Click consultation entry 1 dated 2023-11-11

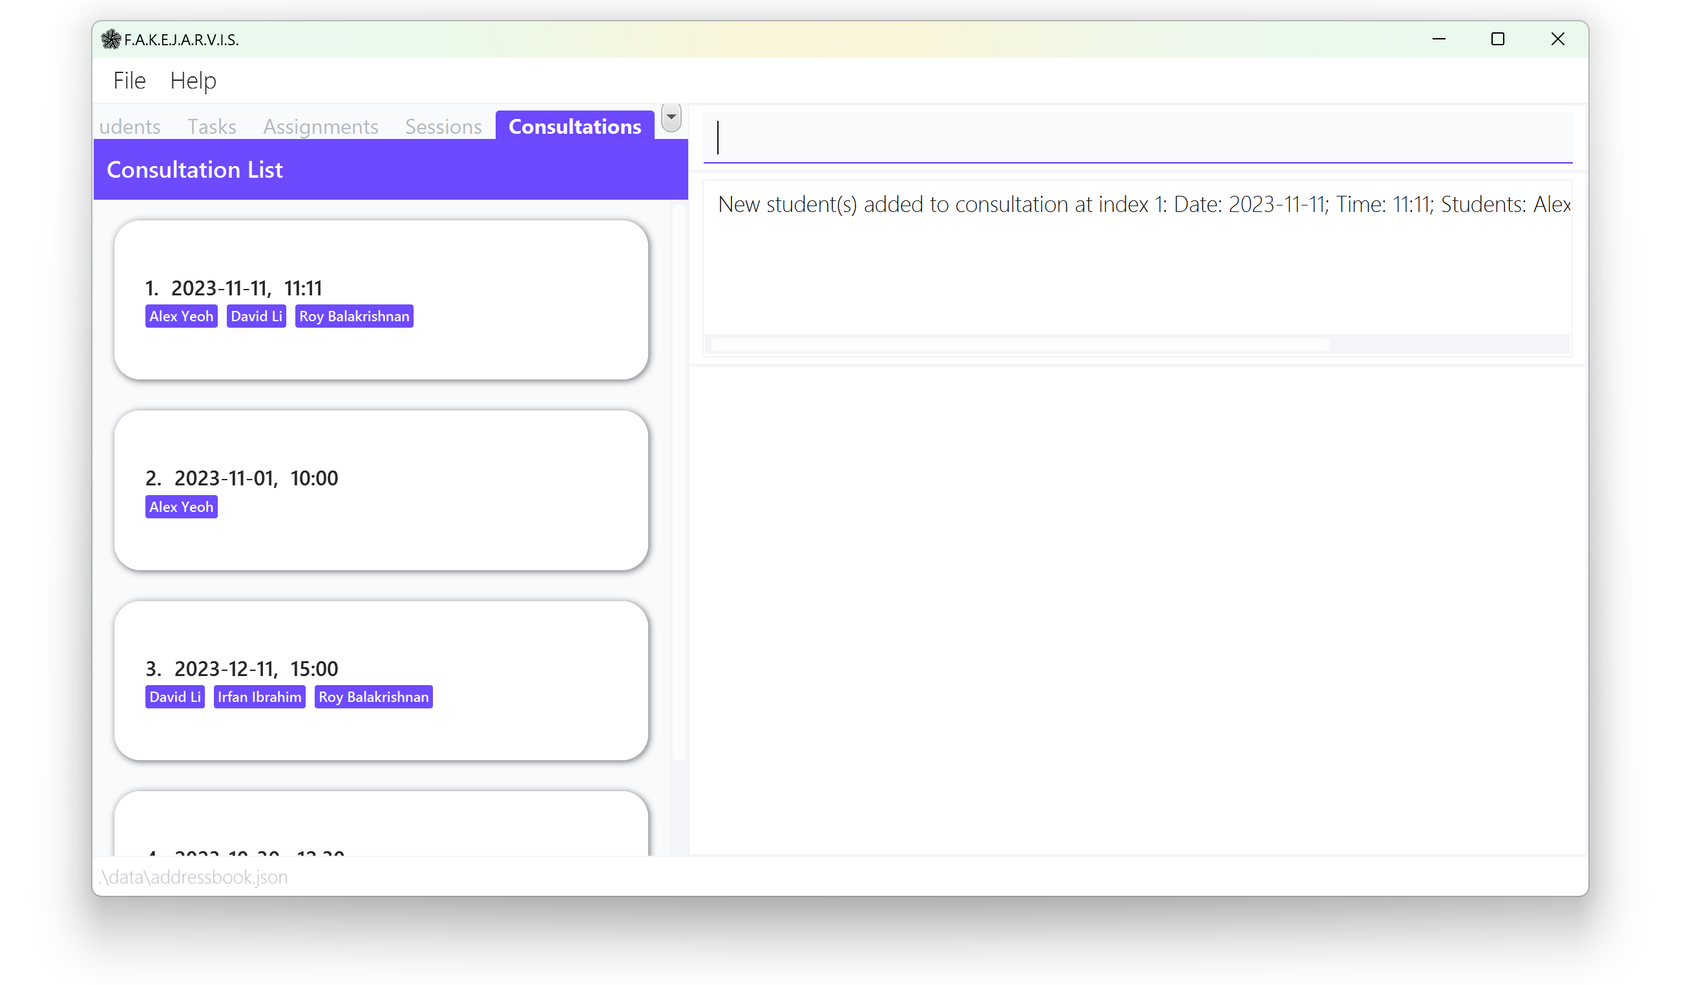(x=382, y=298)
